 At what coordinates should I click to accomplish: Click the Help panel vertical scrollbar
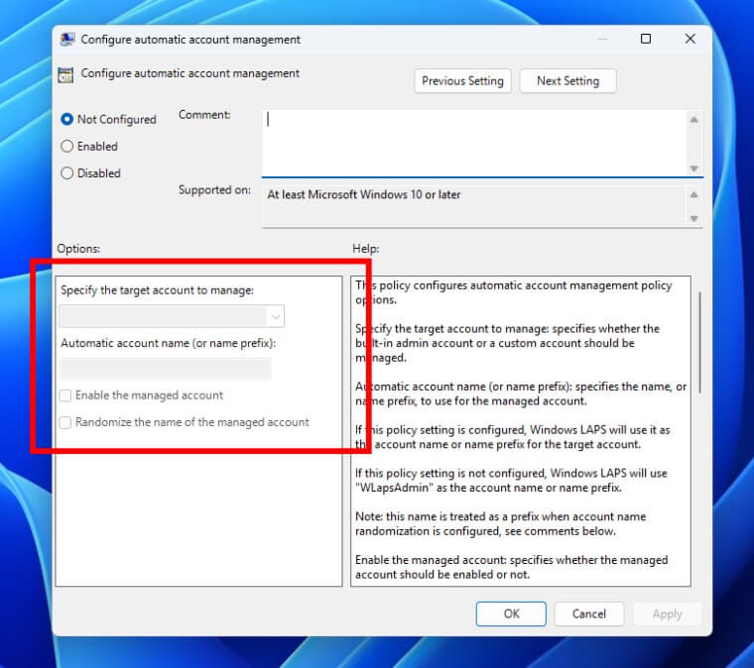(698, 342)
